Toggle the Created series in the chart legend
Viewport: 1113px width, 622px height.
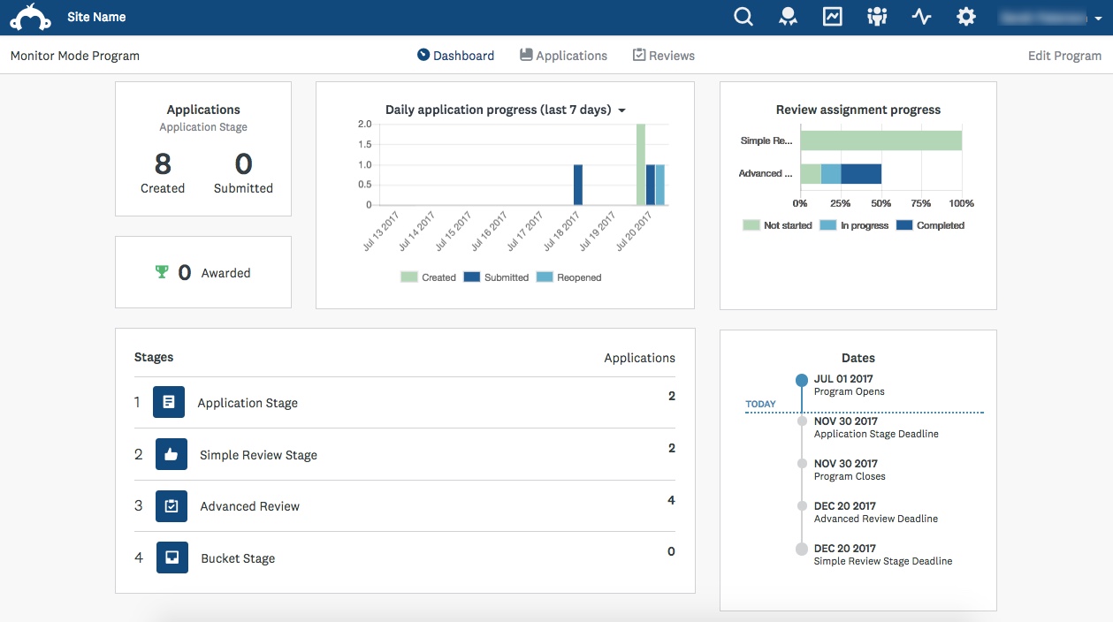pos(428,277)
